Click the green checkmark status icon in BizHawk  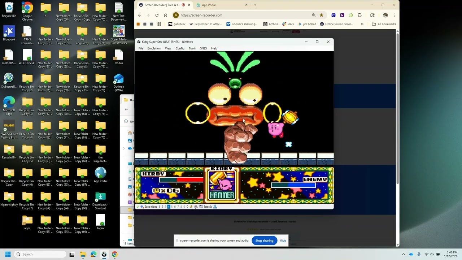(137, 207)
